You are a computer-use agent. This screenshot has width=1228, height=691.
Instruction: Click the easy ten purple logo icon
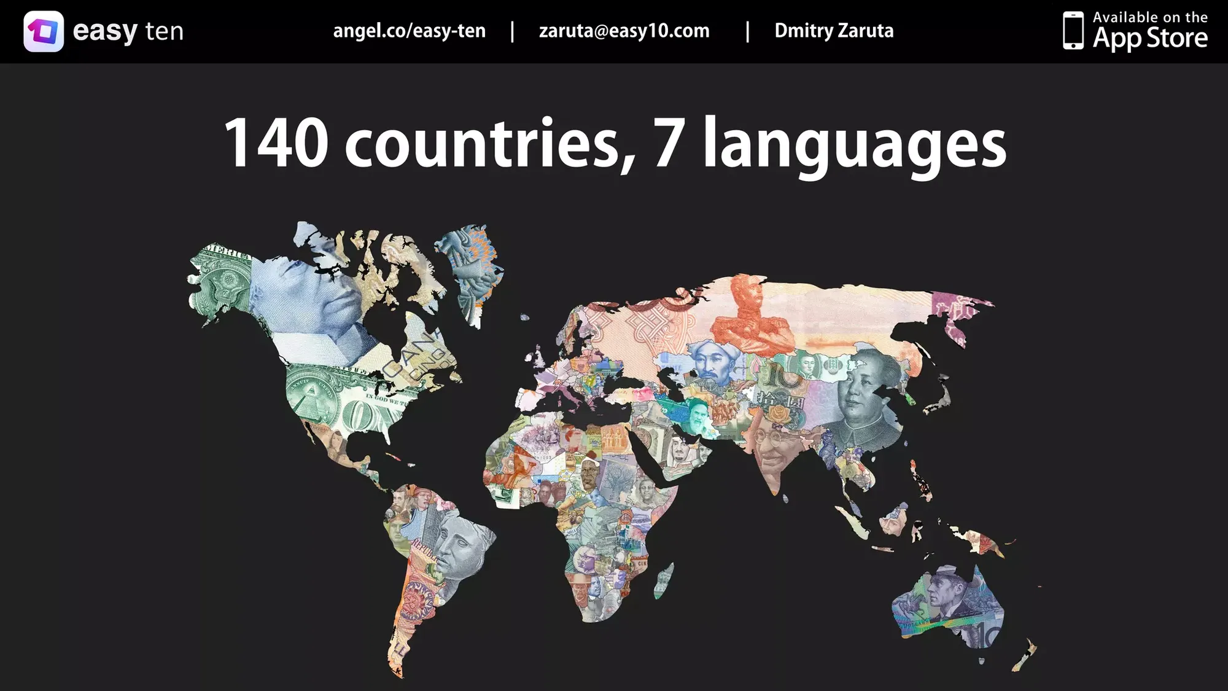[x=44, y=31]
